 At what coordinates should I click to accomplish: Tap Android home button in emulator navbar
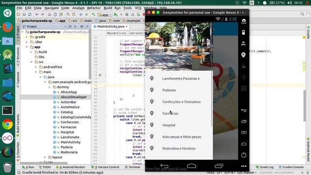tap(191, 166)
